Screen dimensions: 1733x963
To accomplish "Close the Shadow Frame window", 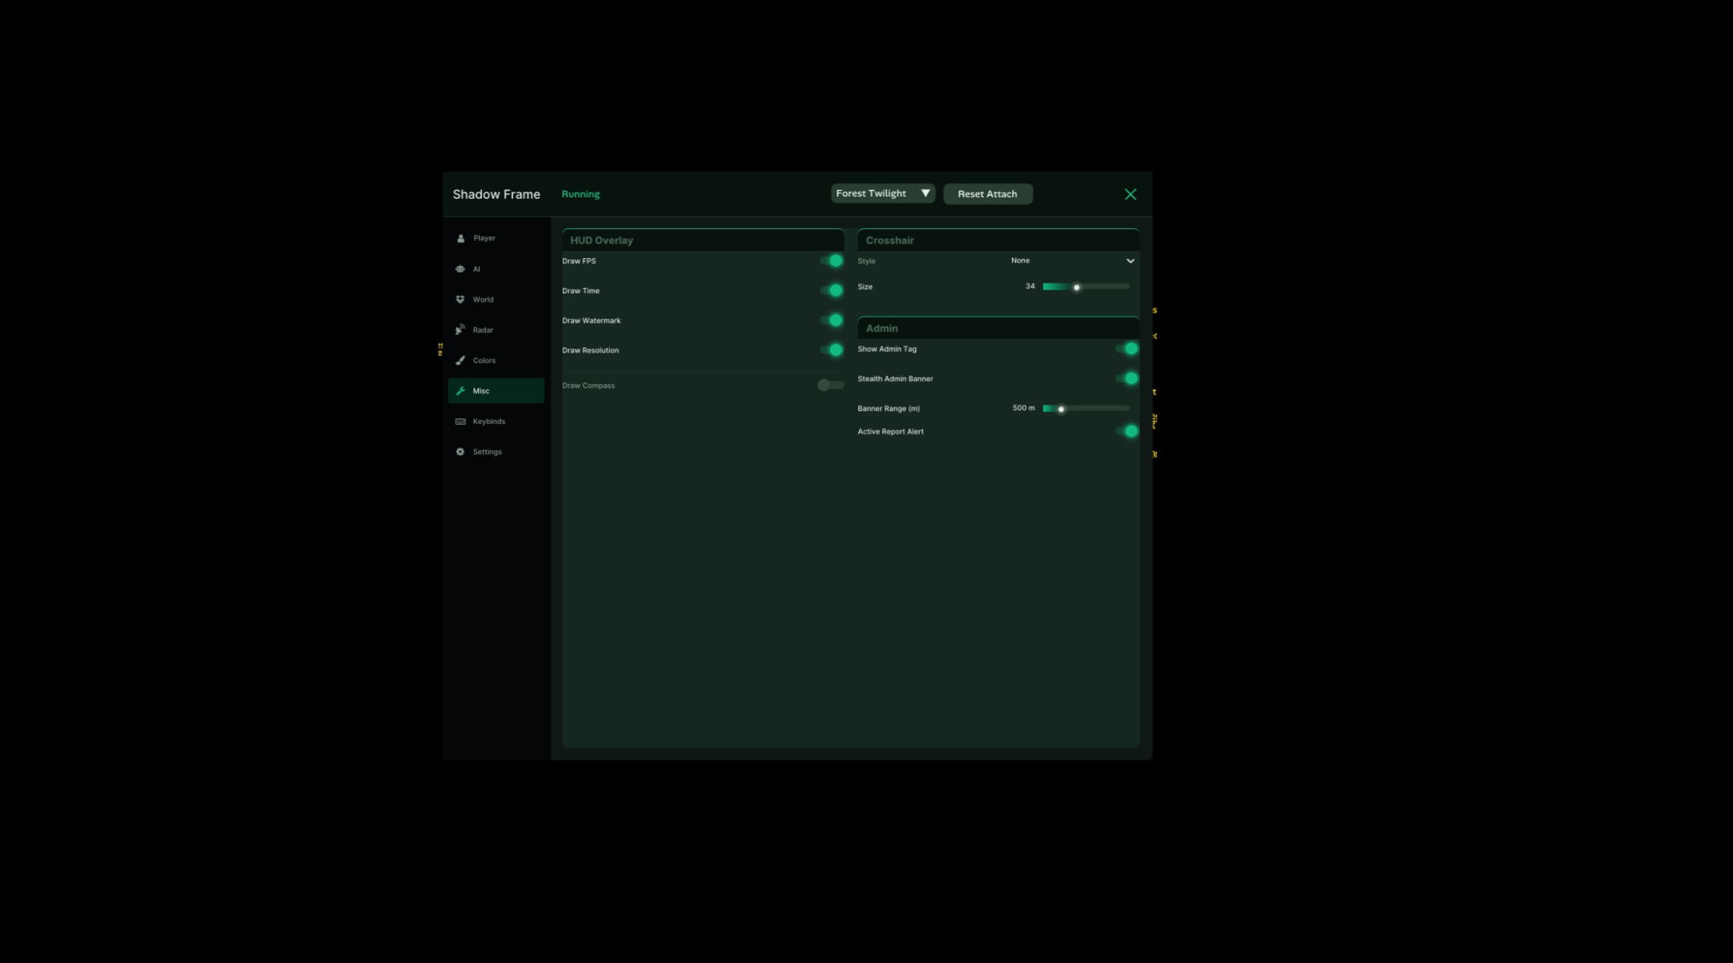I will [1130, 194].
